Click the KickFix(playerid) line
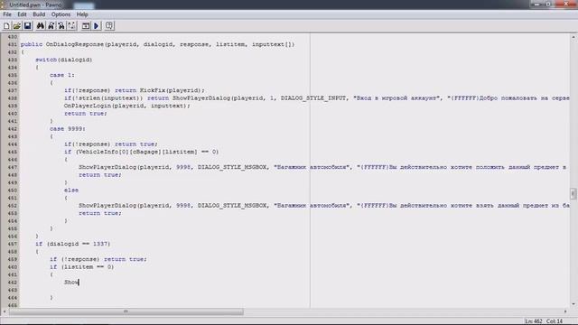 [135, 90]
